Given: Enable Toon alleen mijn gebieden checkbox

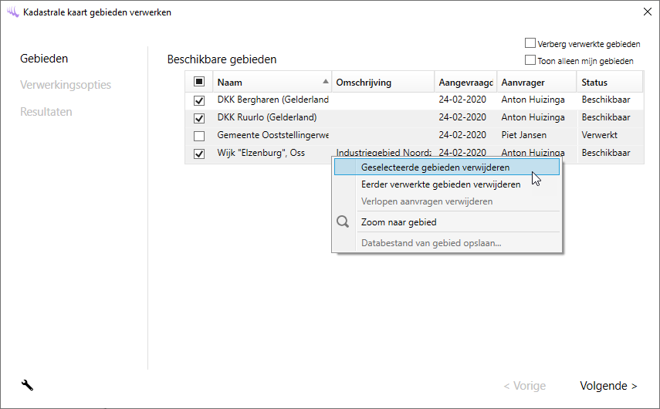Looking at the screenshot, I should 530,60.
